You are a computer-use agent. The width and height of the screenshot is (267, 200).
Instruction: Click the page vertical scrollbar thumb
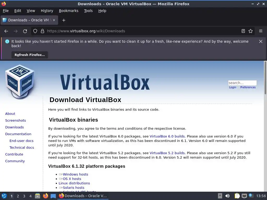265,78
